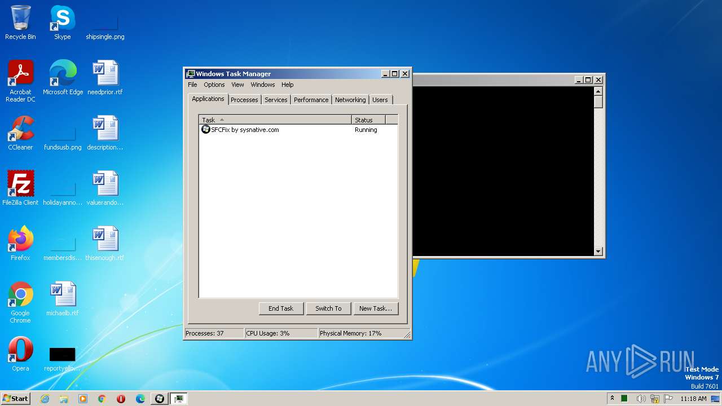Open Internet Explorer in taskbar
The image size is (722, 406).
click(x=45, y=399)
